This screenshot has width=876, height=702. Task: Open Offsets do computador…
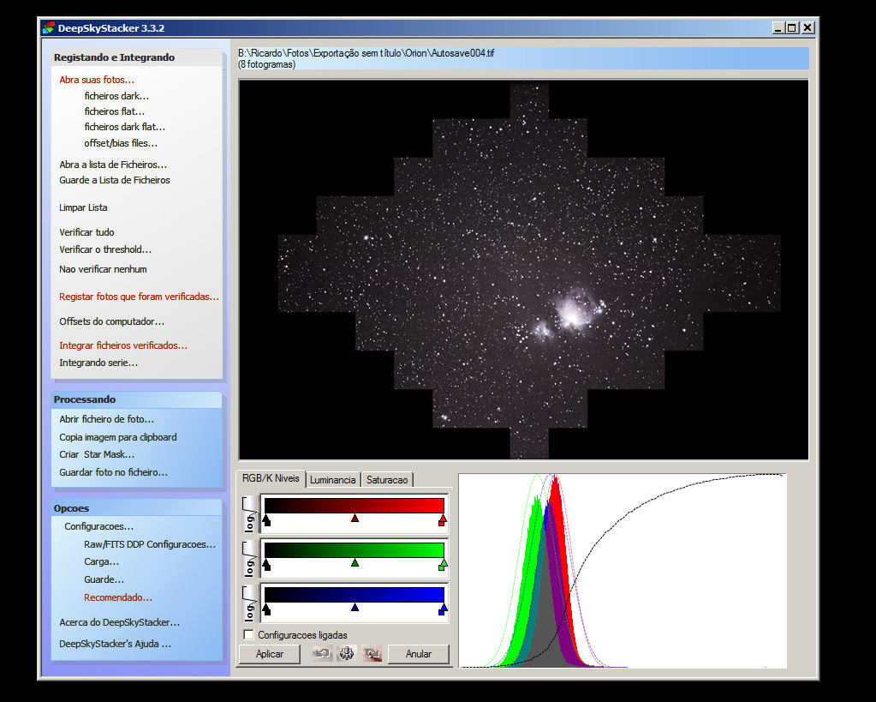coord(111,321)
